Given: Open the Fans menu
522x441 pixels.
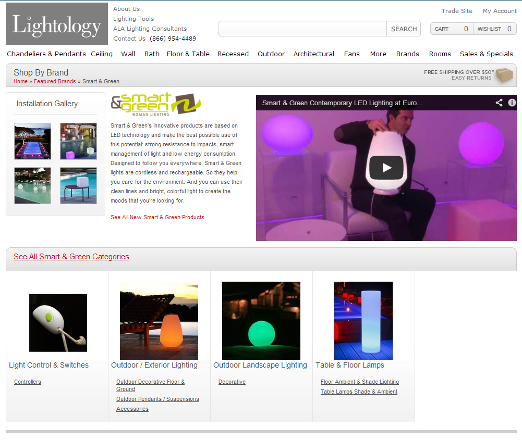Looking at the screenshot, I should point(352,54).
